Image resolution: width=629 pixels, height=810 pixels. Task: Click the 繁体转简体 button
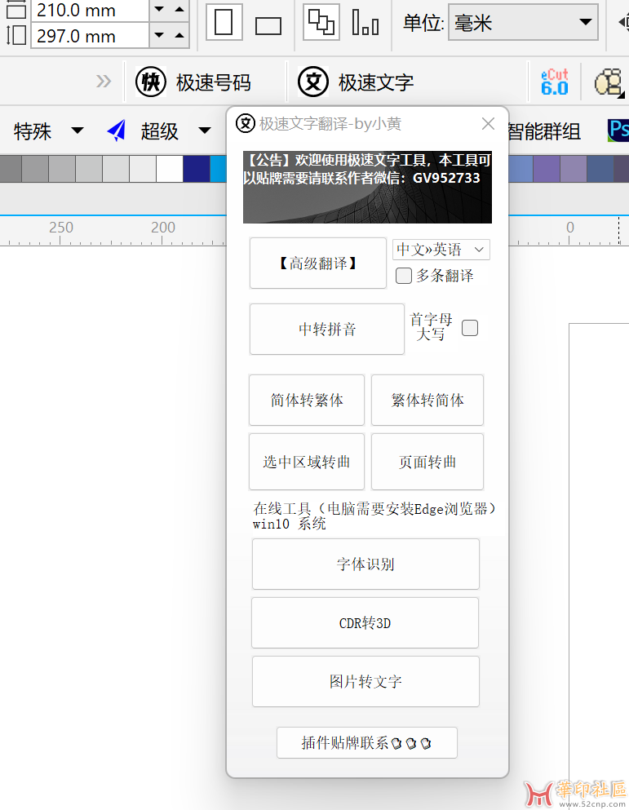(x=427, y=400)
